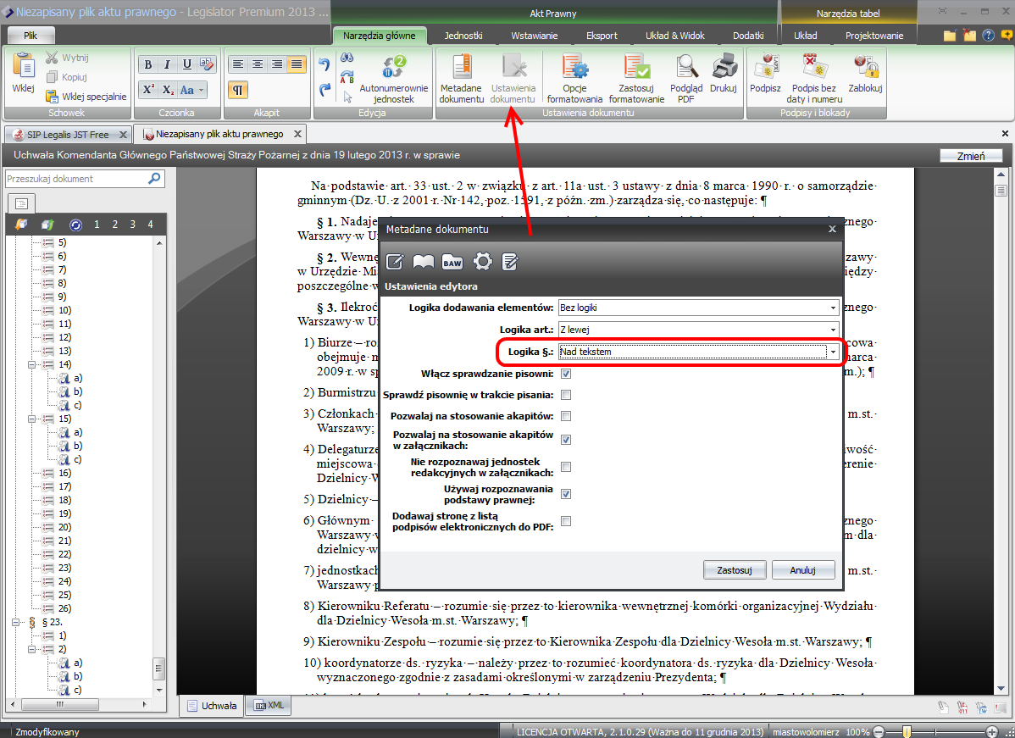Screen dimensions: 1015x738
Task: Toggle Używaj rozpoznawania podstawy prawnej checkbox
Action: tap(566, 494)
